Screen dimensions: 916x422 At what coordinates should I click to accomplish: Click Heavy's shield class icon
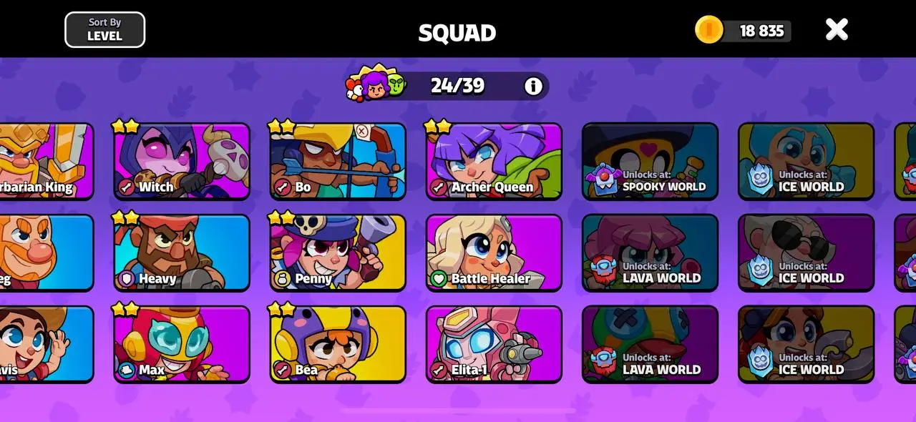click(127, 278)
